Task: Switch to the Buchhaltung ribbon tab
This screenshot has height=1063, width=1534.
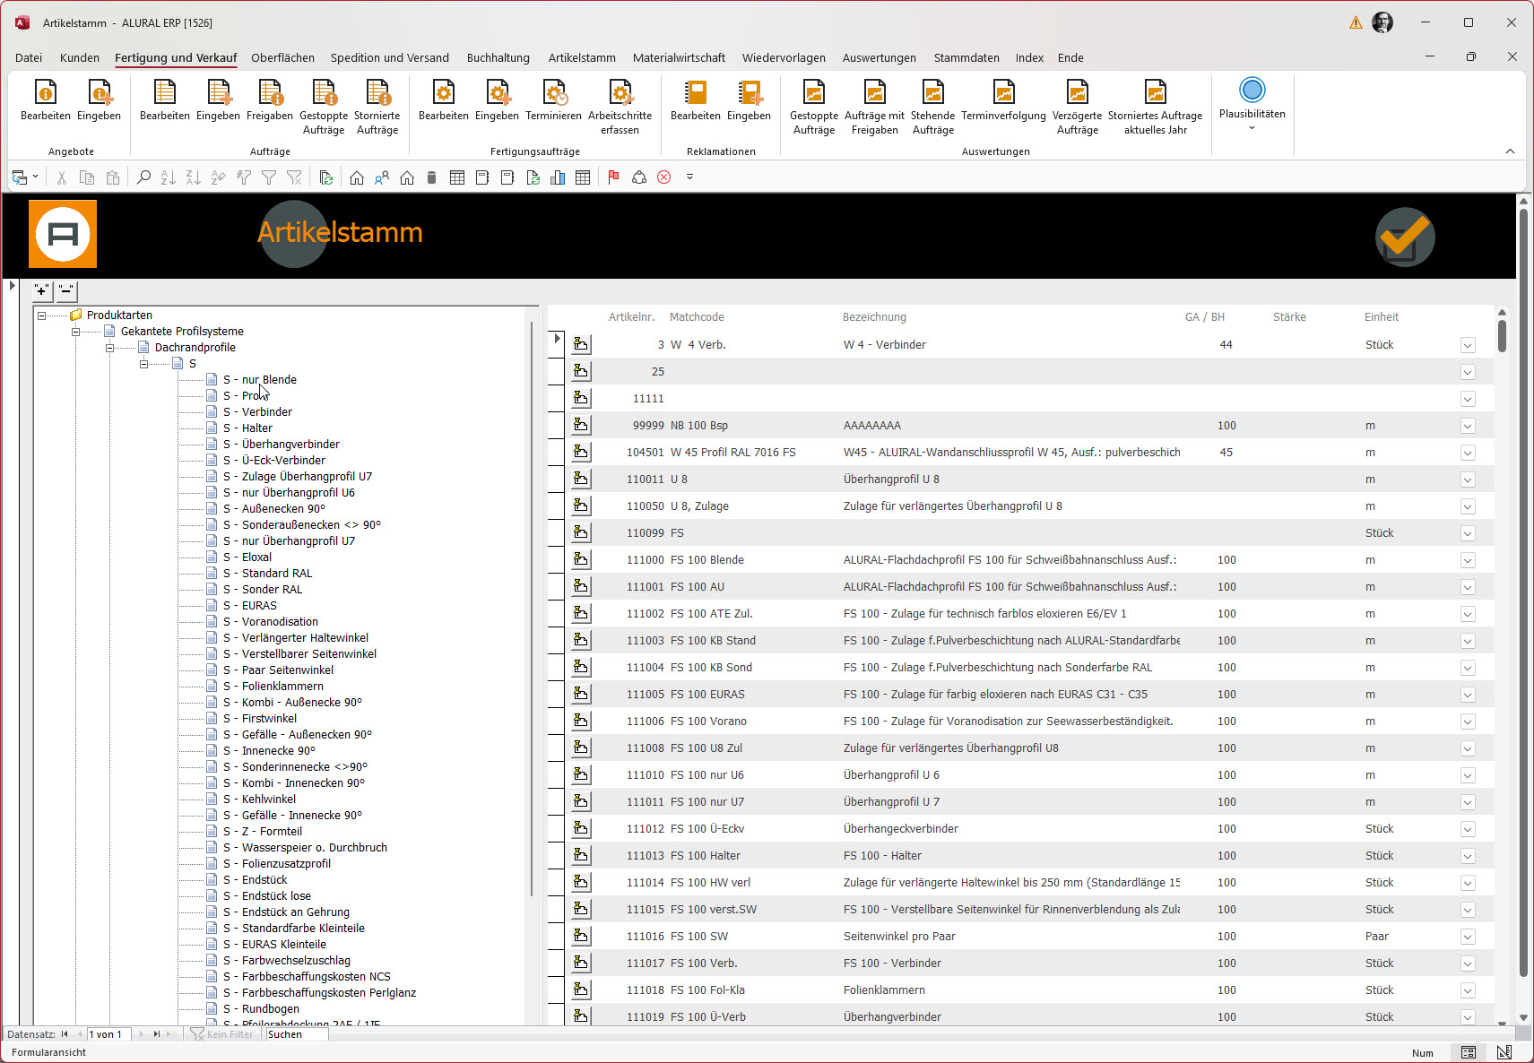Action: 498,57
